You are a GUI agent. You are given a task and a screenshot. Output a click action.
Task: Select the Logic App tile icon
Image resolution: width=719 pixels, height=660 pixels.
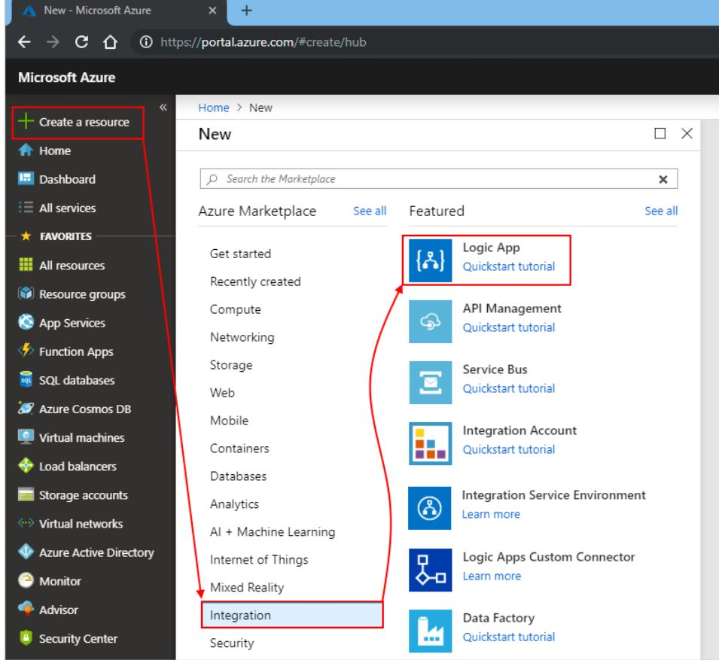click(430, 260)
